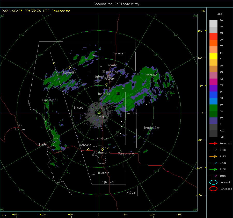Click the '-150' tick label on bottom axis

click(x=15, y=214)
